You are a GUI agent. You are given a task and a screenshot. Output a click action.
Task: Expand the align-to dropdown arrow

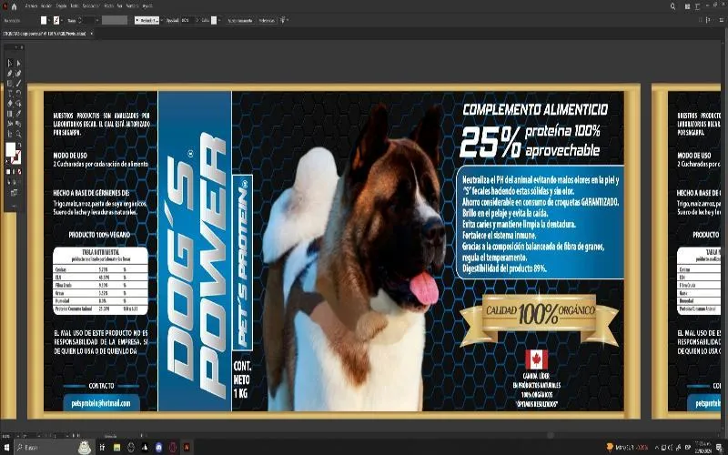point(288,20)
